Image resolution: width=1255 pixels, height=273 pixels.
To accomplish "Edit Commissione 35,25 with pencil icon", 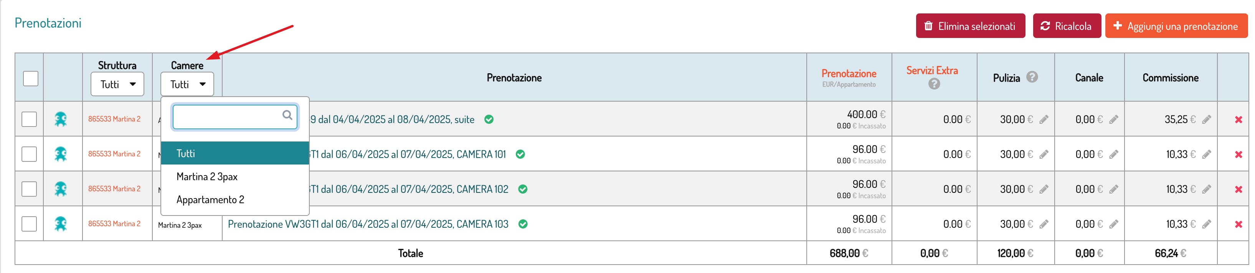I will click(1206, 120).
